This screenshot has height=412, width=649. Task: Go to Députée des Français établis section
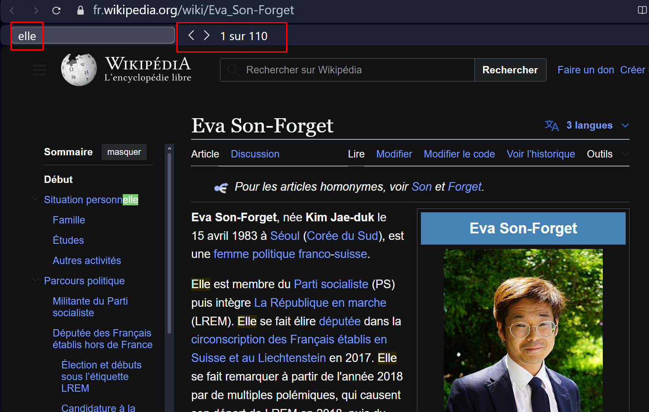click(102, 339)
